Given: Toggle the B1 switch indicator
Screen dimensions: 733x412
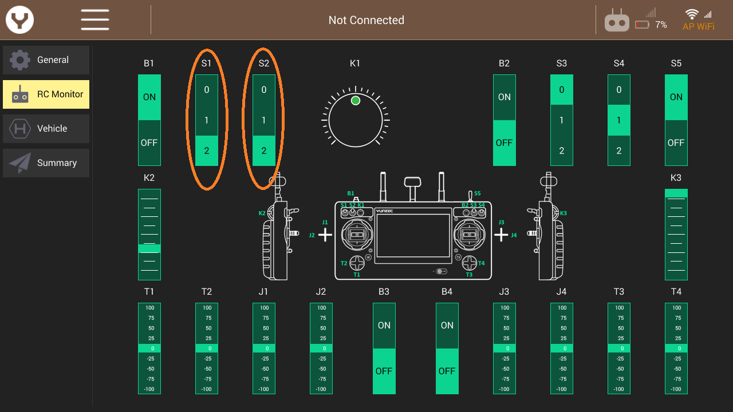Looking at the screenshot, I should 149,120.
